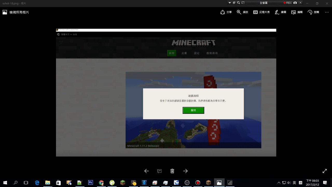Open the Bandicam recorder dropdown arrow
332x187 pixels.
coord(230,3)
